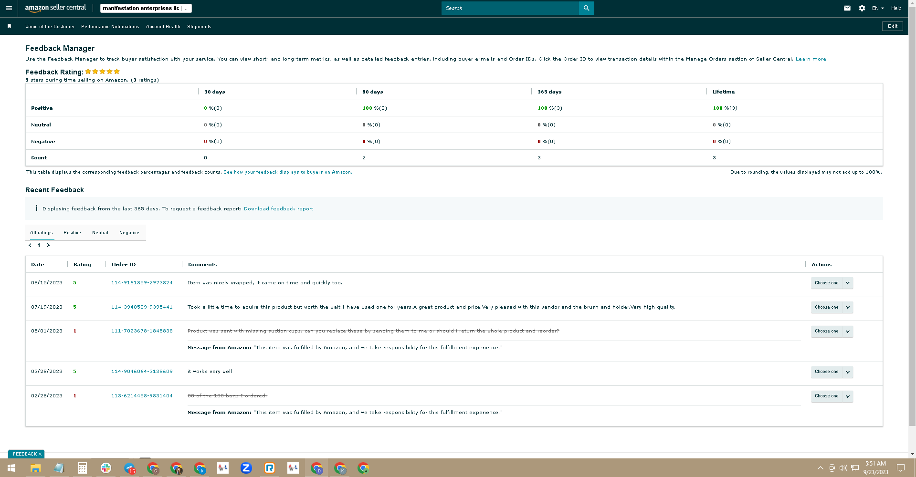The width and height of the screenshot is (916, 477).
Task: Open Slack from the taskbar
Action: click(x=106, y=468)
